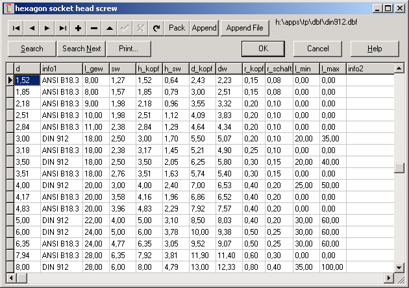
Task: Click the Cancel button
Action: point(317,49)
